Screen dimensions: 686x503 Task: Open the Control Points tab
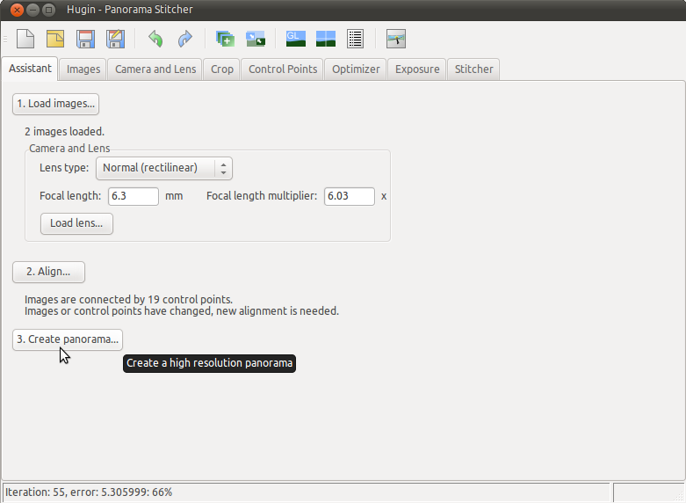point(283,69)
